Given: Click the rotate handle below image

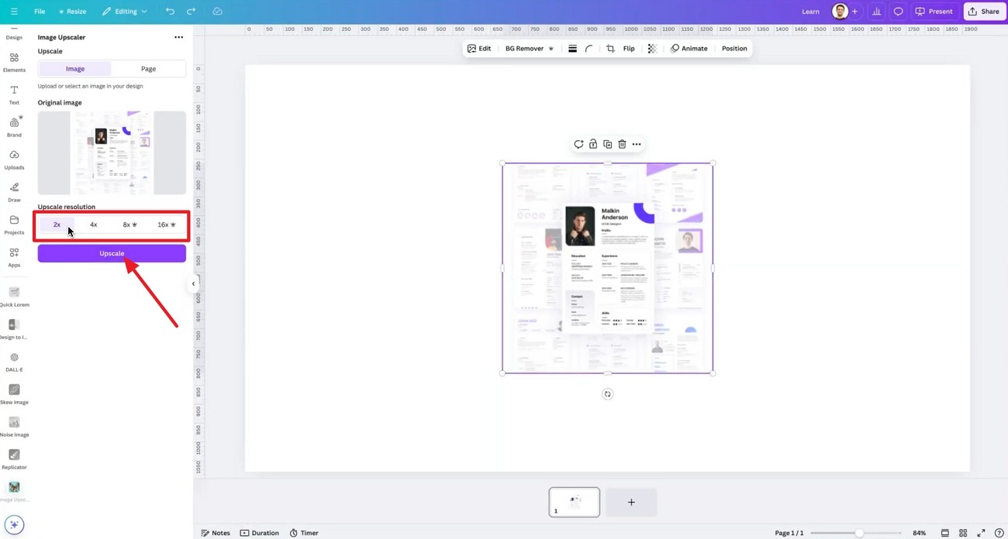Looking at the screenshot, I should pos(607,394).
